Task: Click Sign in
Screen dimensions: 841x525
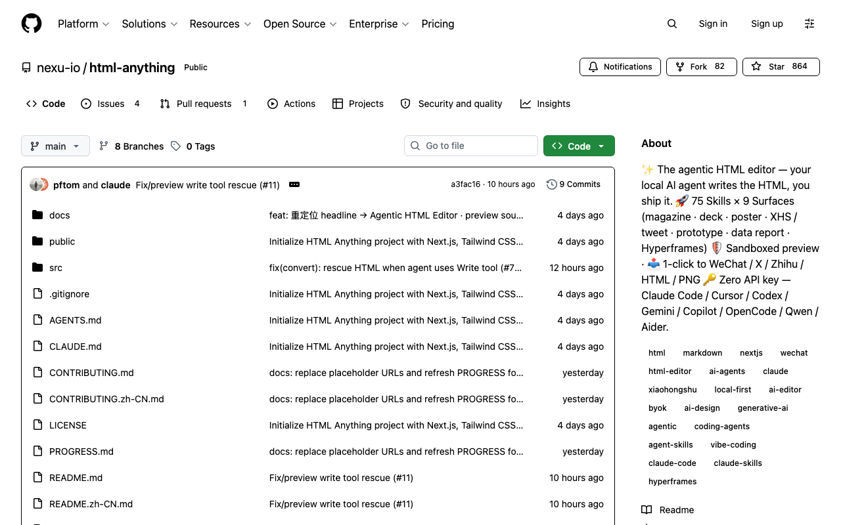Action: (713, 24)
